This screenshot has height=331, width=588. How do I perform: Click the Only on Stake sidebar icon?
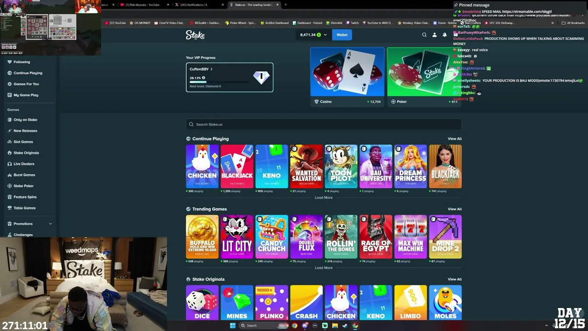(10, 120)
